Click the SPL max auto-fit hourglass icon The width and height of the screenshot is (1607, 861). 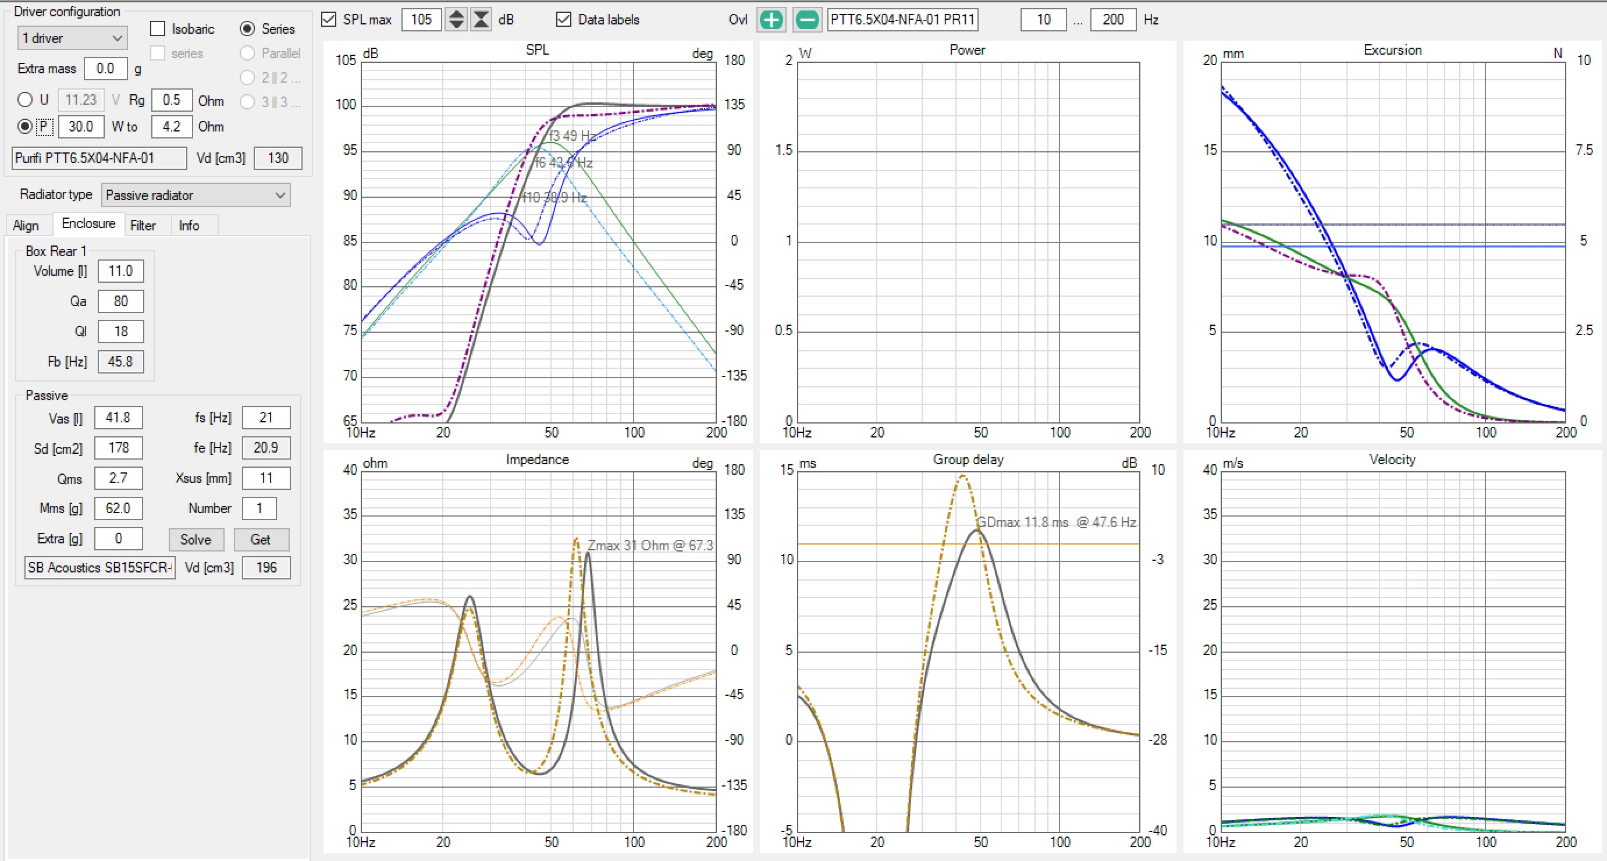[481, 19]
